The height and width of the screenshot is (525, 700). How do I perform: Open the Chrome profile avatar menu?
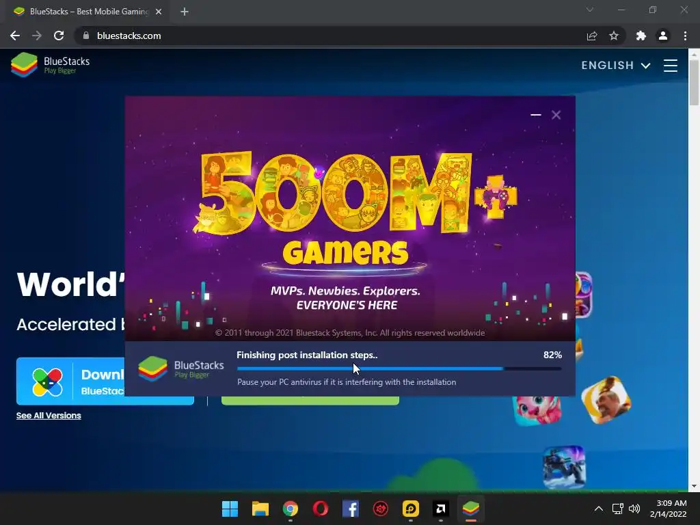point(663,36)
